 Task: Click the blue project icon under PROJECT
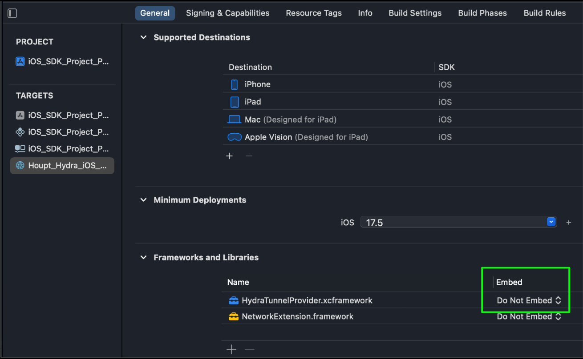[x=20, y=61]
